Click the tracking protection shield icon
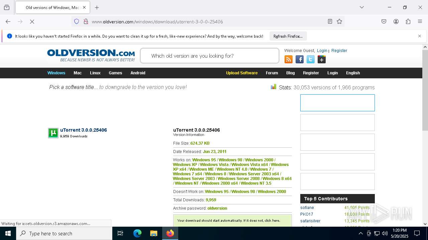 [77, 21]
